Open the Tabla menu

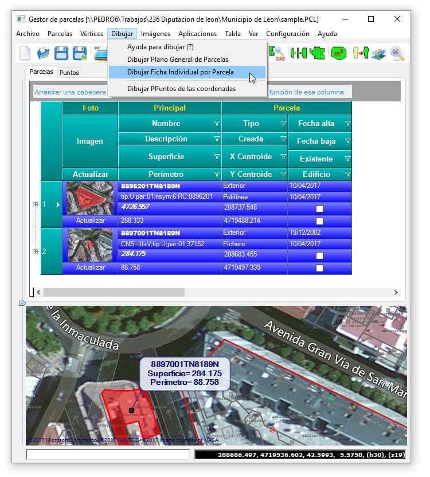233,34
